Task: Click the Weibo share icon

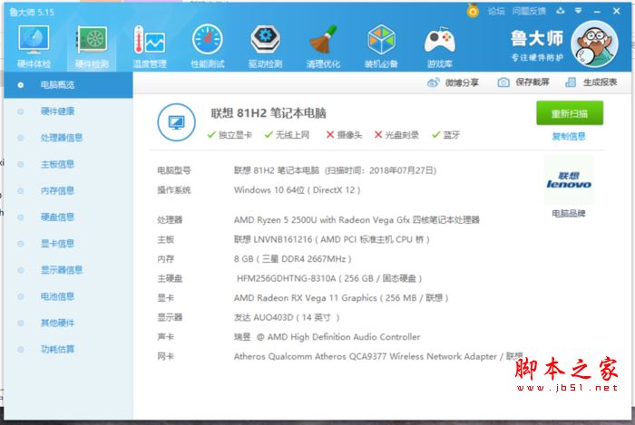Action: [433, 82]
